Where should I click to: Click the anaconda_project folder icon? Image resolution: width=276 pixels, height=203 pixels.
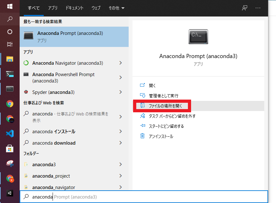[x=26, y=176]
